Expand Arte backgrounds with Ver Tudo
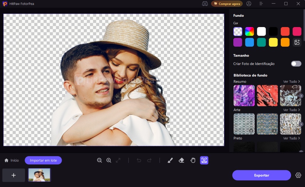Viewport: 305px width, 187px height. click(291, 110)
